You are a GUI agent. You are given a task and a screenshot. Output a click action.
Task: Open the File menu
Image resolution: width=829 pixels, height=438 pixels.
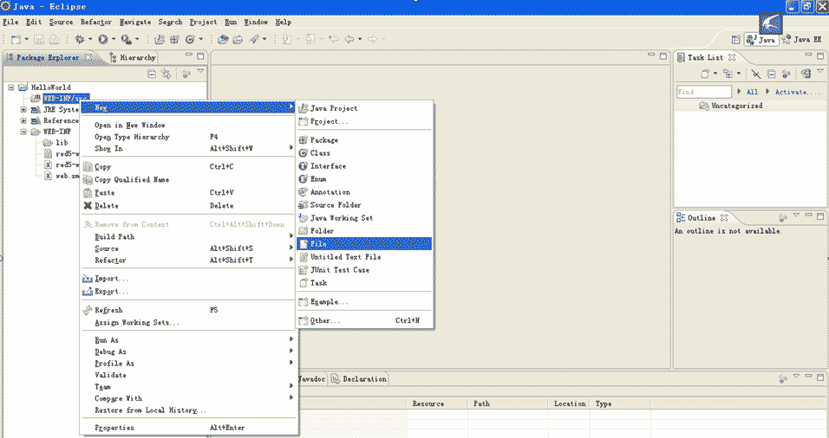click(10, 23)
